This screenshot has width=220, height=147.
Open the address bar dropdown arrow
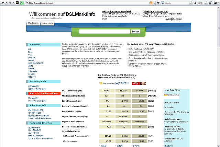click(154, 3)
